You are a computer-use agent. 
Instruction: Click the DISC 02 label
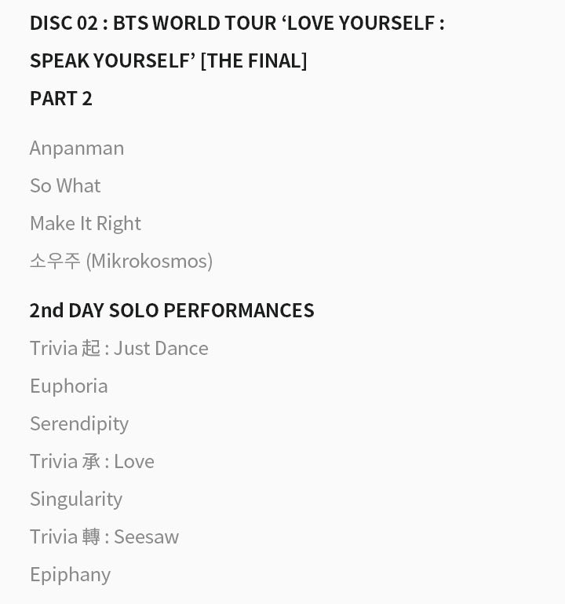coord(64,23)
